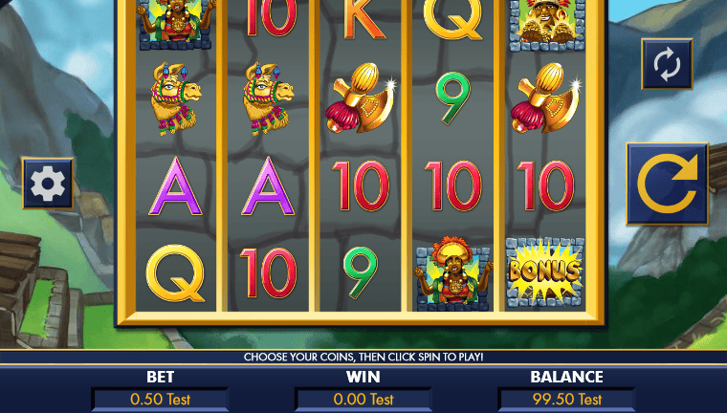Select the bet amount field showing 0.50 Test
This screenshot has height=413, width=727.
point(160,399)
